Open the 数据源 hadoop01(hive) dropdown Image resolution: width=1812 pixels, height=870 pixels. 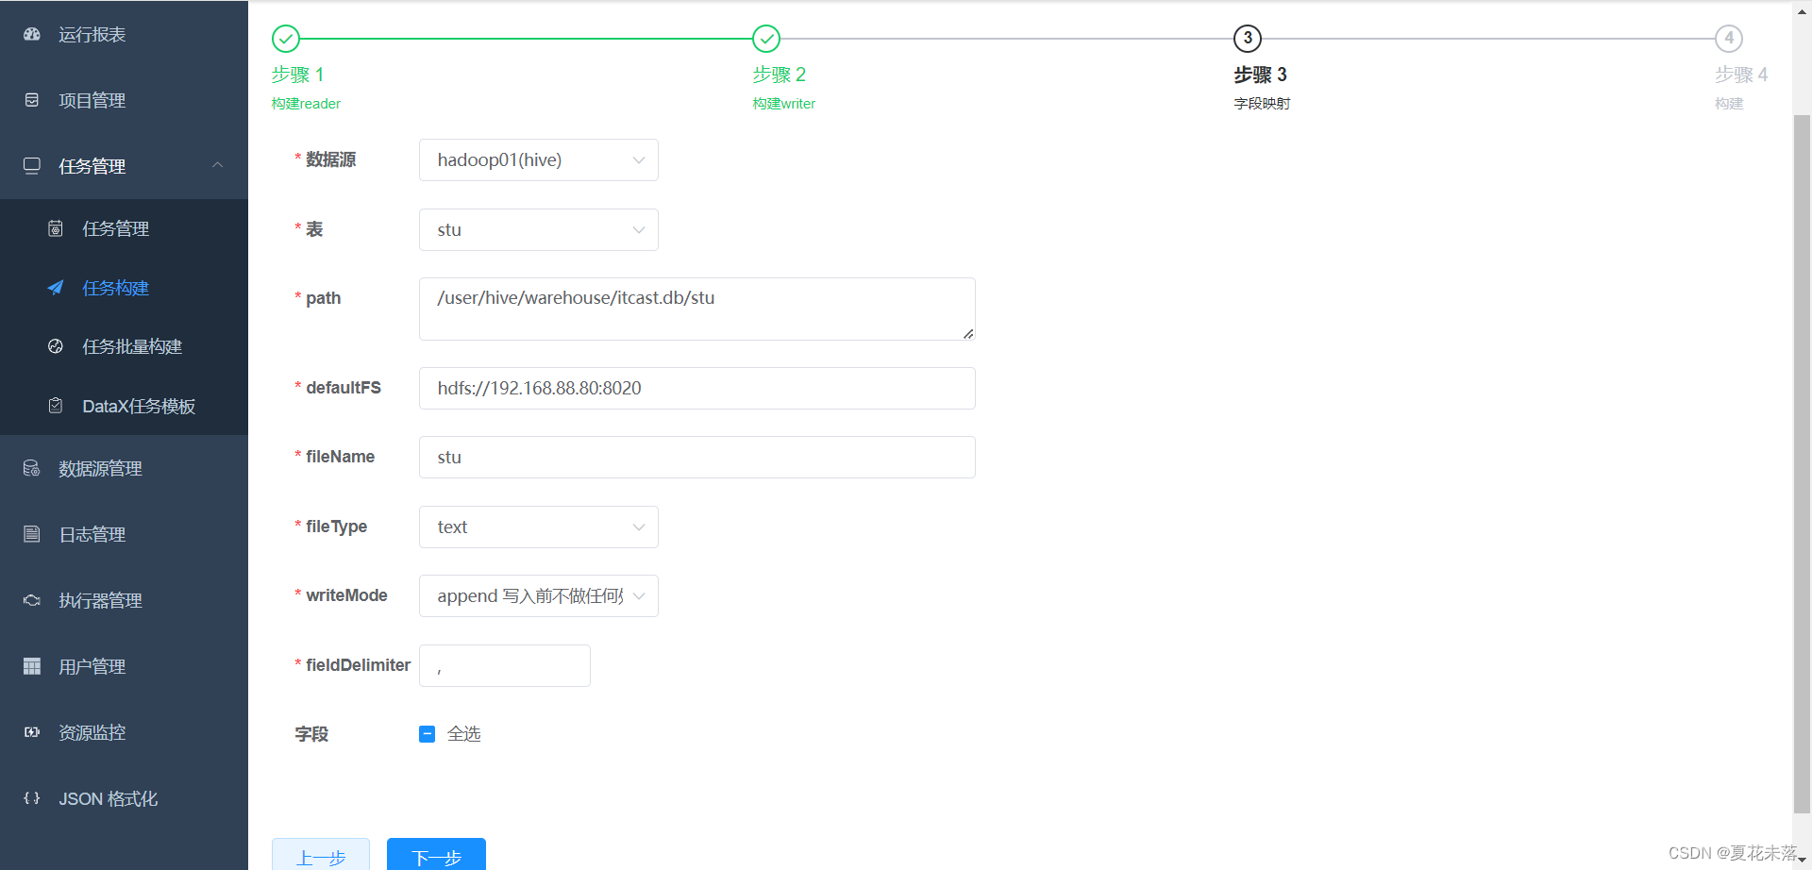539,160
